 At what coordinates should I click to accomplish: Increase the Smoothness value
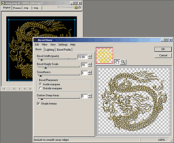click(90, 72)
